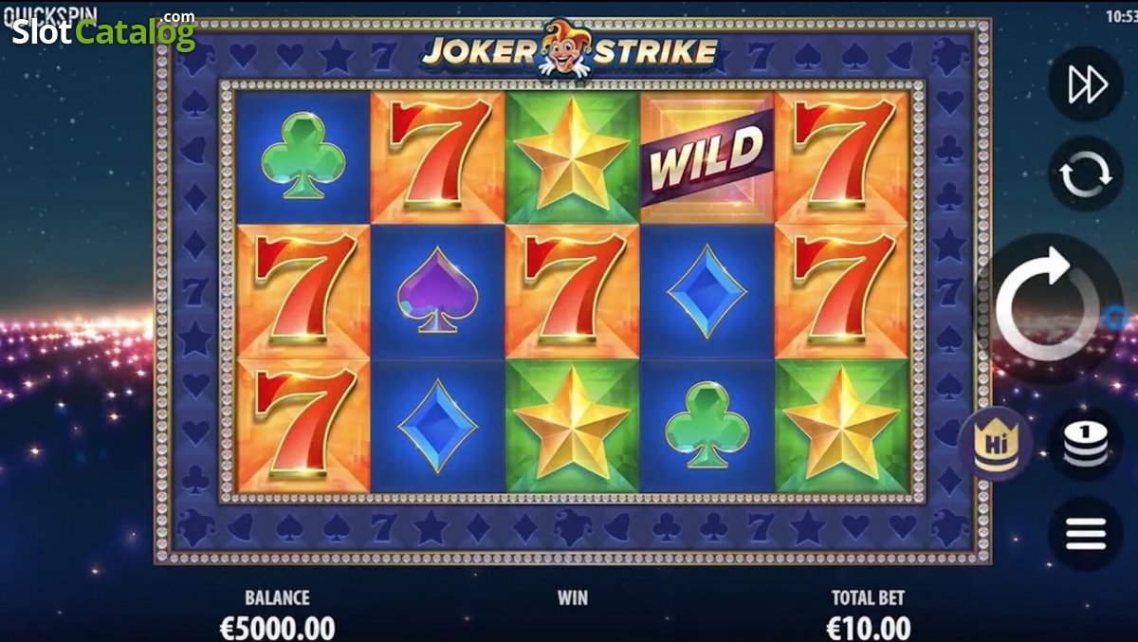Toggle the Hi Roller crown button
The image size is (1138, 642).
[x=995, y=444]
